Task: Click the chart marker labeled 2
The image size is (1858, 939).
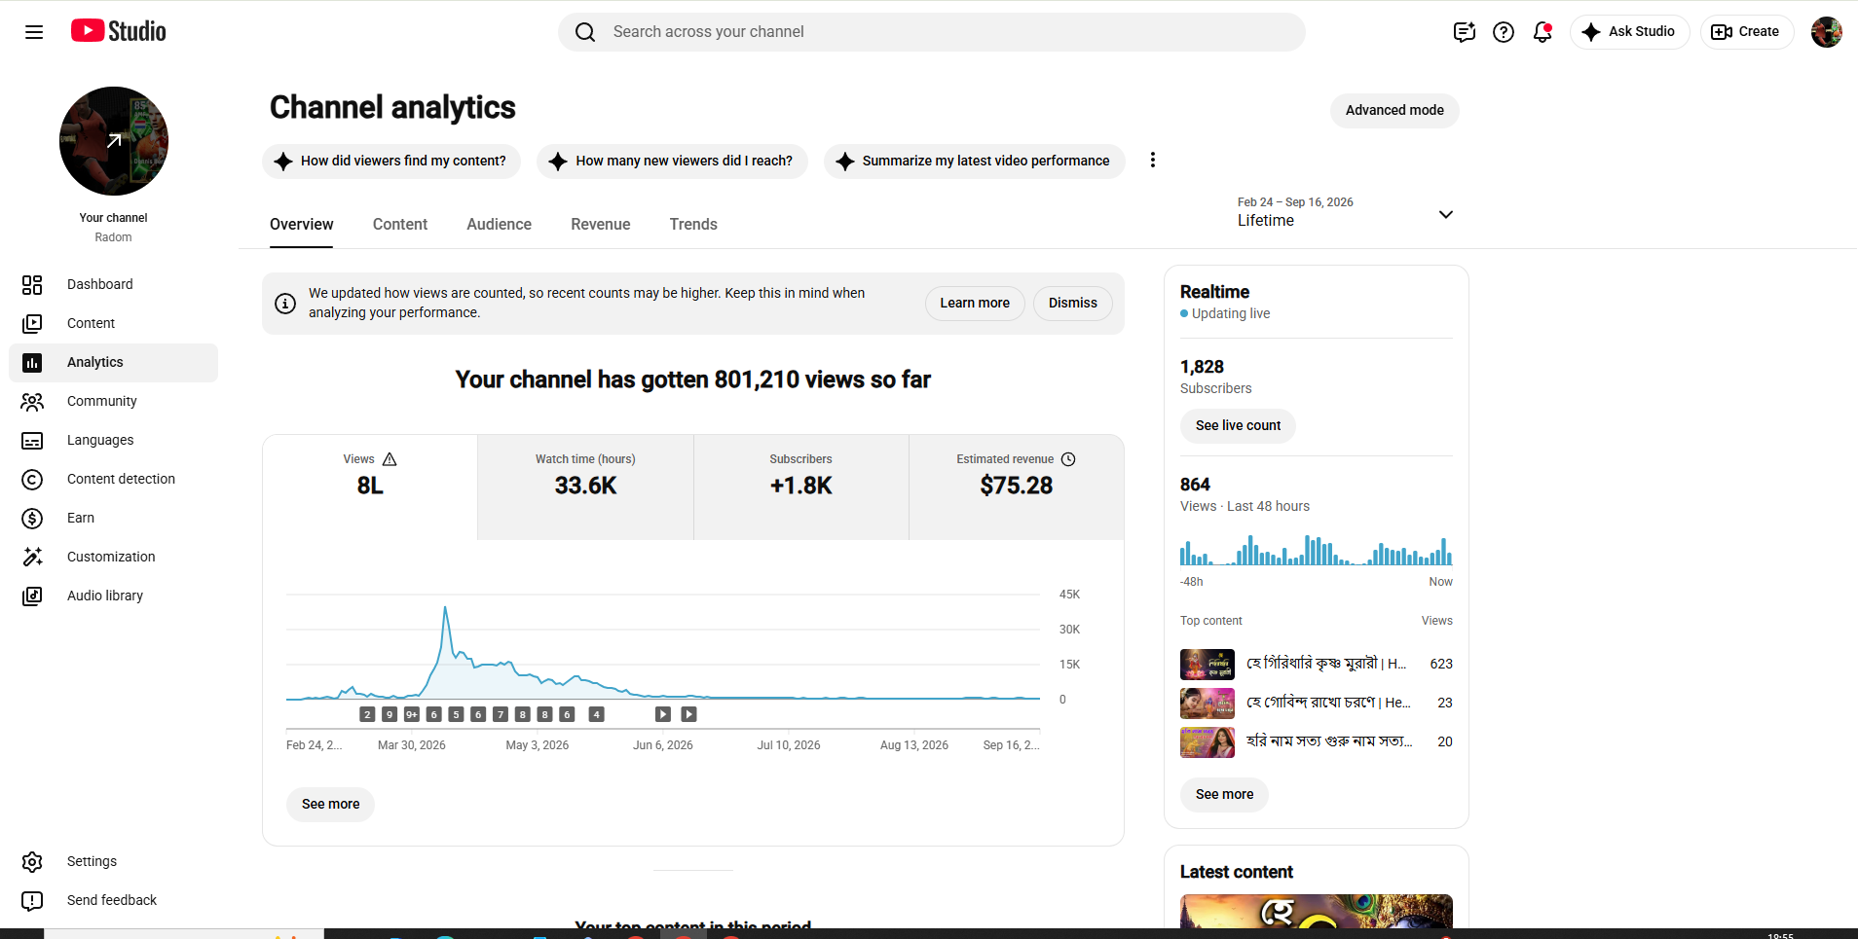Action: pos(367,714)
